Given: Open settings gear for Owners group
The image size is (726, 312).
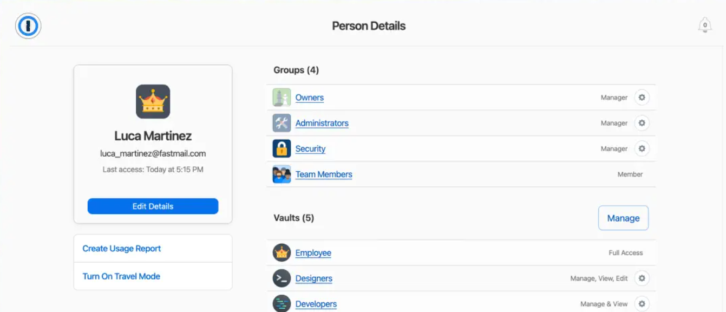Looking at the screenshot, I should pyautogui.click(x=642, y=97).
